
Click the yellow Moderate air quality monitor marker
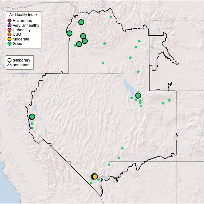pyautogui.click(x=95, y=177)
